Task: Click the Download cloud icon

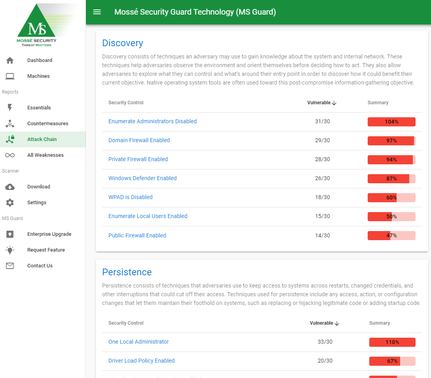Action: click(10, 187)
